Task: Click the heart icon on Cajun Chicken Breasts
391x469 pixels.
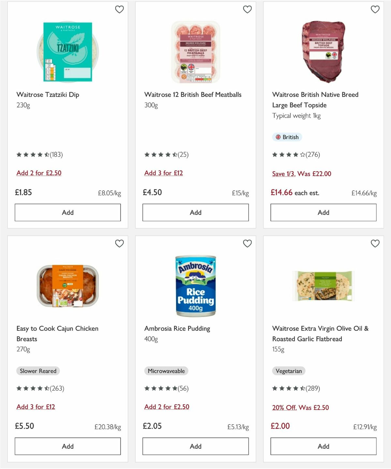Action: [x=120, y=243]
